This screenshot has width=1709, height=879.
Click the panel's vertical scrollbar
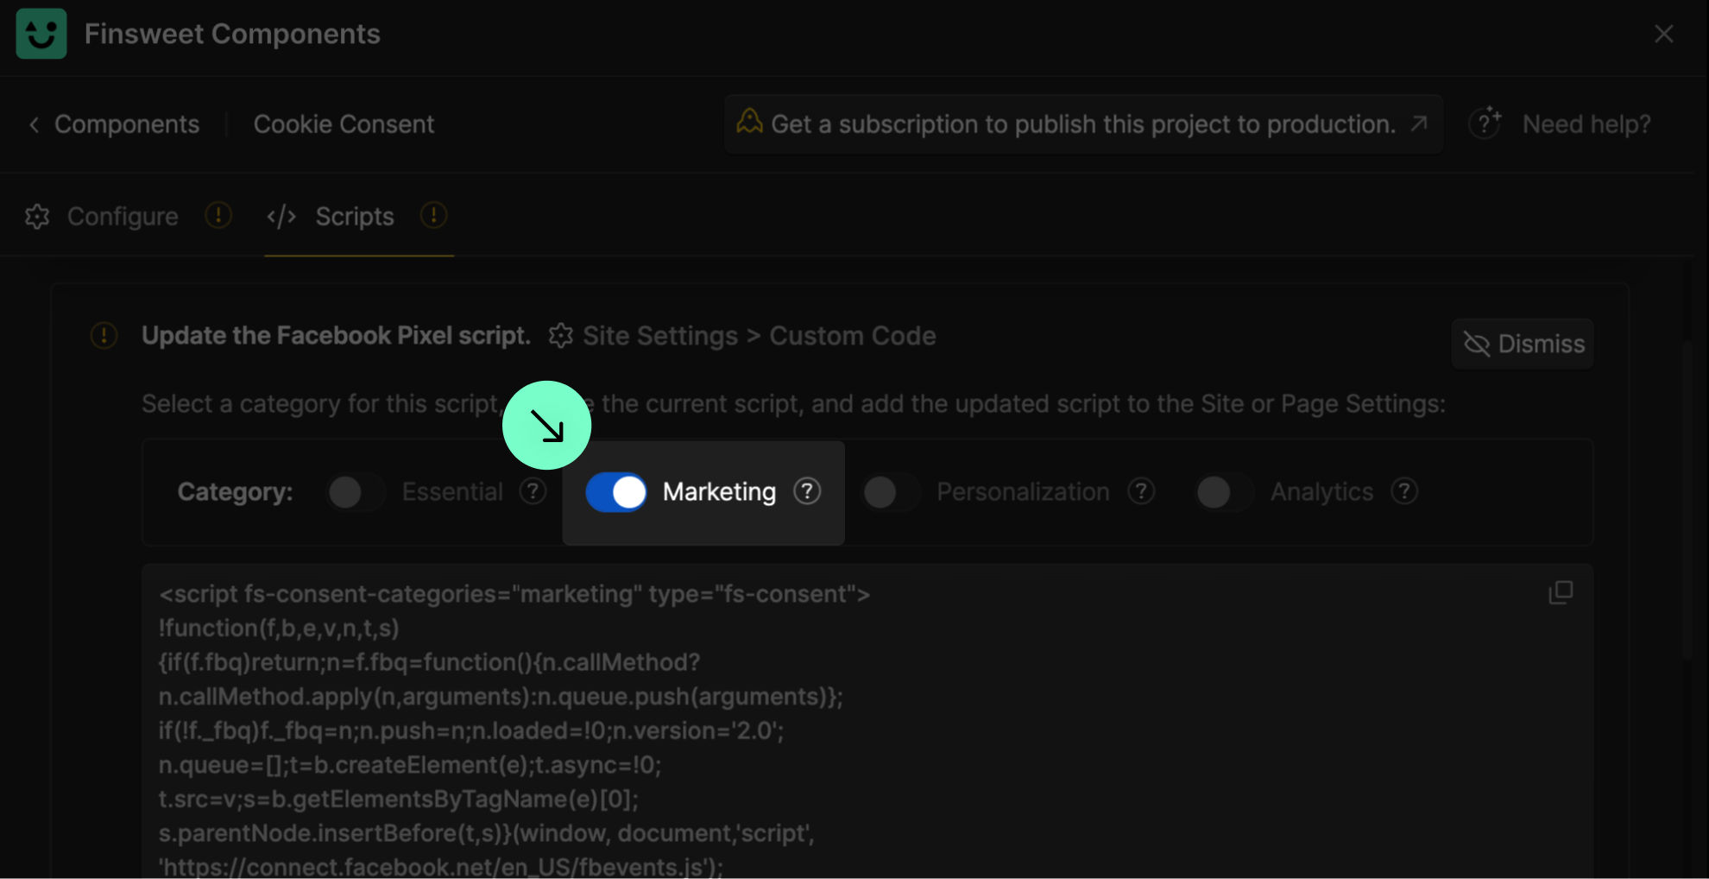coord(1687,501)
